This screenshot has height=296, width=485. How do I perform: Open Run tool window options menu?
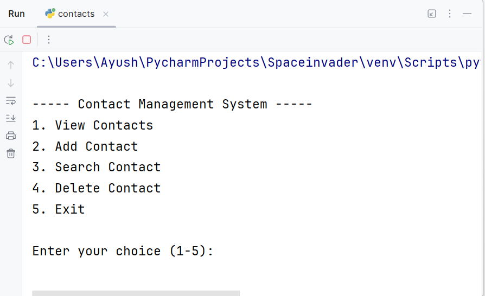(450, 14)
